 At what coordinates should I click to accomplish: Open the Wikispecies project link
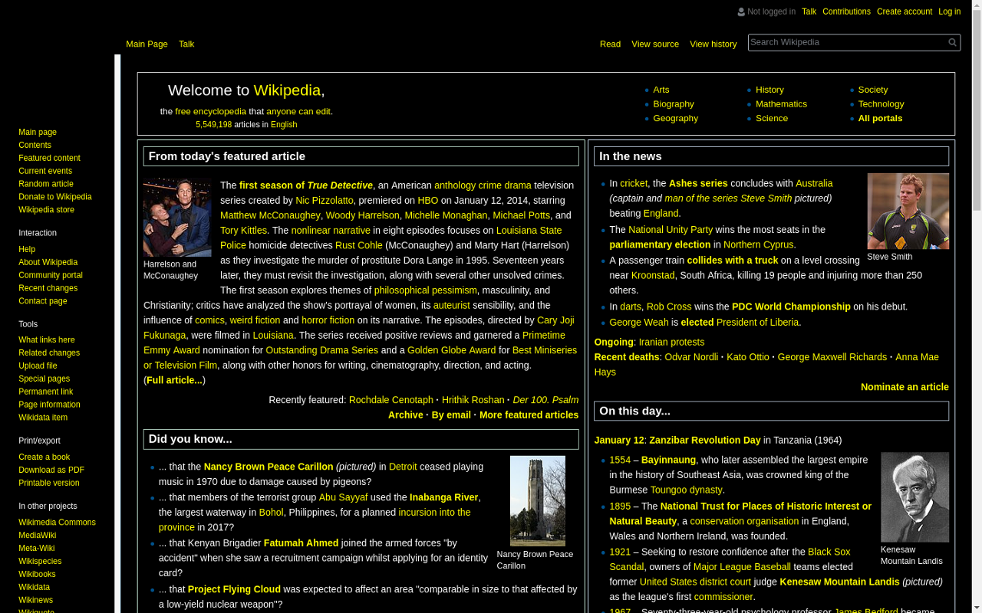pyautogui.click(x=40, y=562)
